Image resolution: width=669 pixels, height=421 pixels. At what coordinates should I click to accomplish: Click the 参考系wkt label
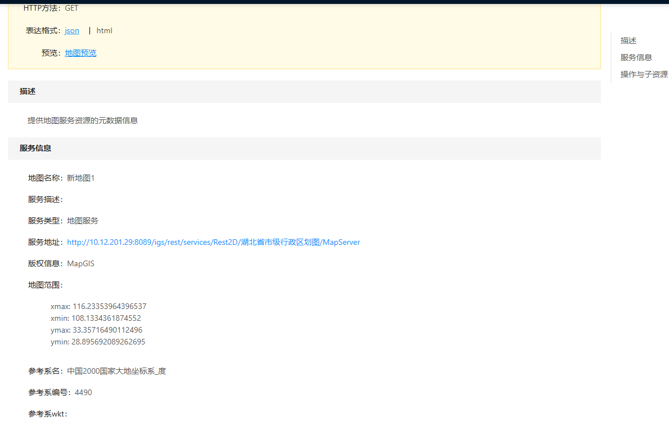tap(47, 414)
